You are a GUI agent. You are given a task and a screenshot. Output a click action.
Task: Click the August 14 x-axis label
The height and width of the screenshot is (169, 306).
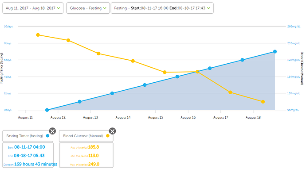click(123, 117)
